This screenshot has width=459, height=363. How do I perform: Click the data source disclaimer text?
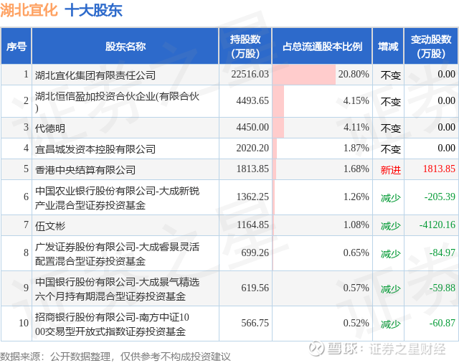pyautogui.click(x=115, y=357)
